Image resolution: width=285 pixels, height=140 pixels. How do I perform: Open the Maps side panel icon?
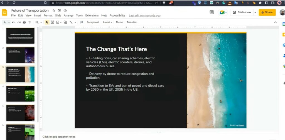point(284,67)
